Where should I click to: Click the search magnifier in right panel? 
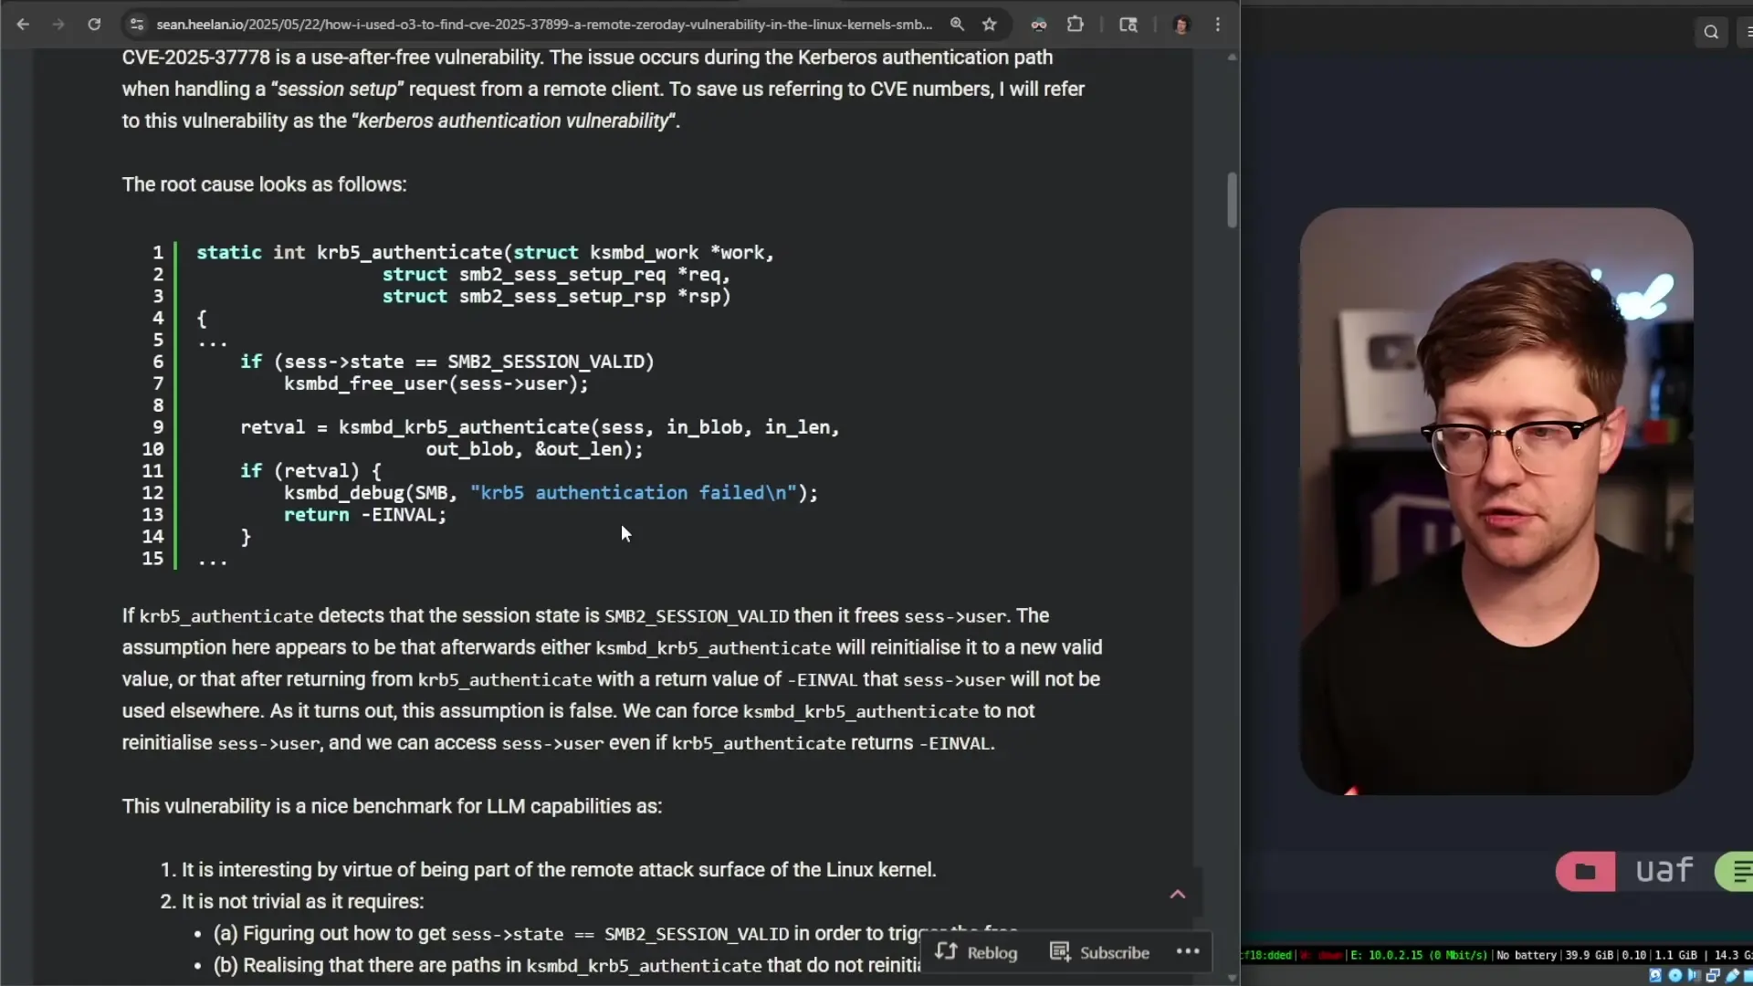(1711, 32)
